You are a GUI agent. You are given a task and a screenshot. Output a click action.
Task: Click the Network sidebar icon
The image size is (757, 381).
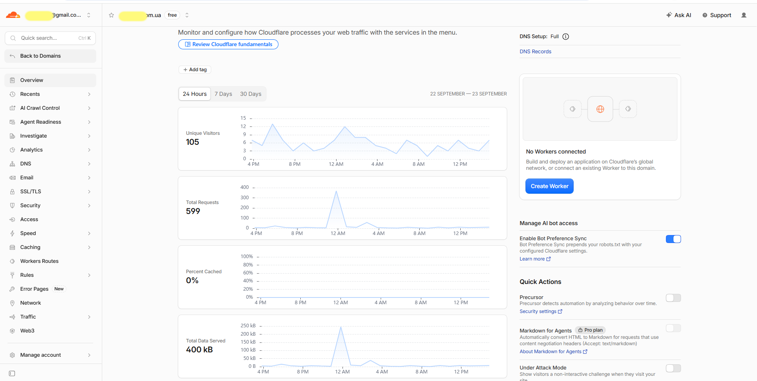click(12, 303)
